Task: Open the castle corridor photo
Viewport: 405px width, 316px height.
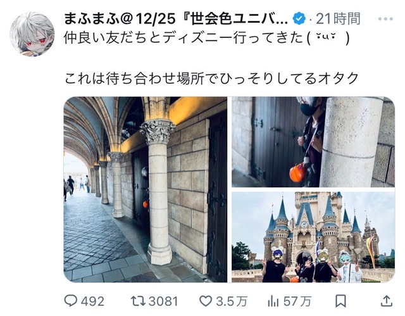Action: 146,189
